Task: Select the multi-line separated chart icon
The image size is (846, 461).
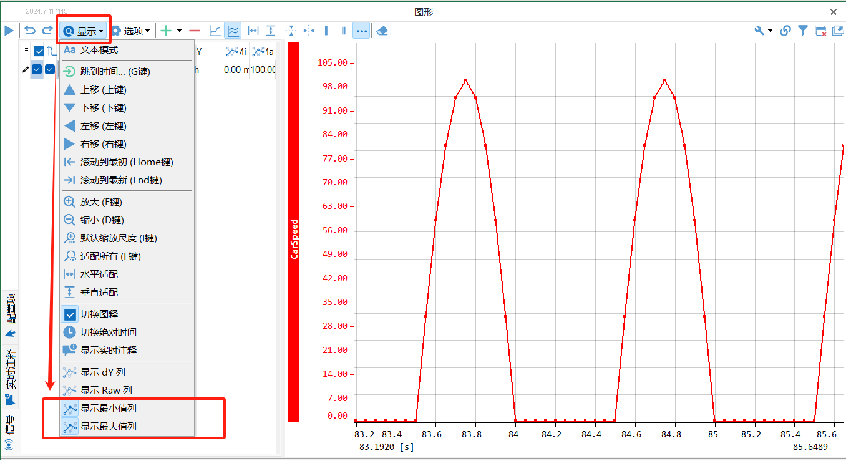Action: pos(233,31)
